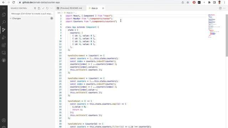Reload the browser page
The image size is (228, 128).
pos(14,2)
